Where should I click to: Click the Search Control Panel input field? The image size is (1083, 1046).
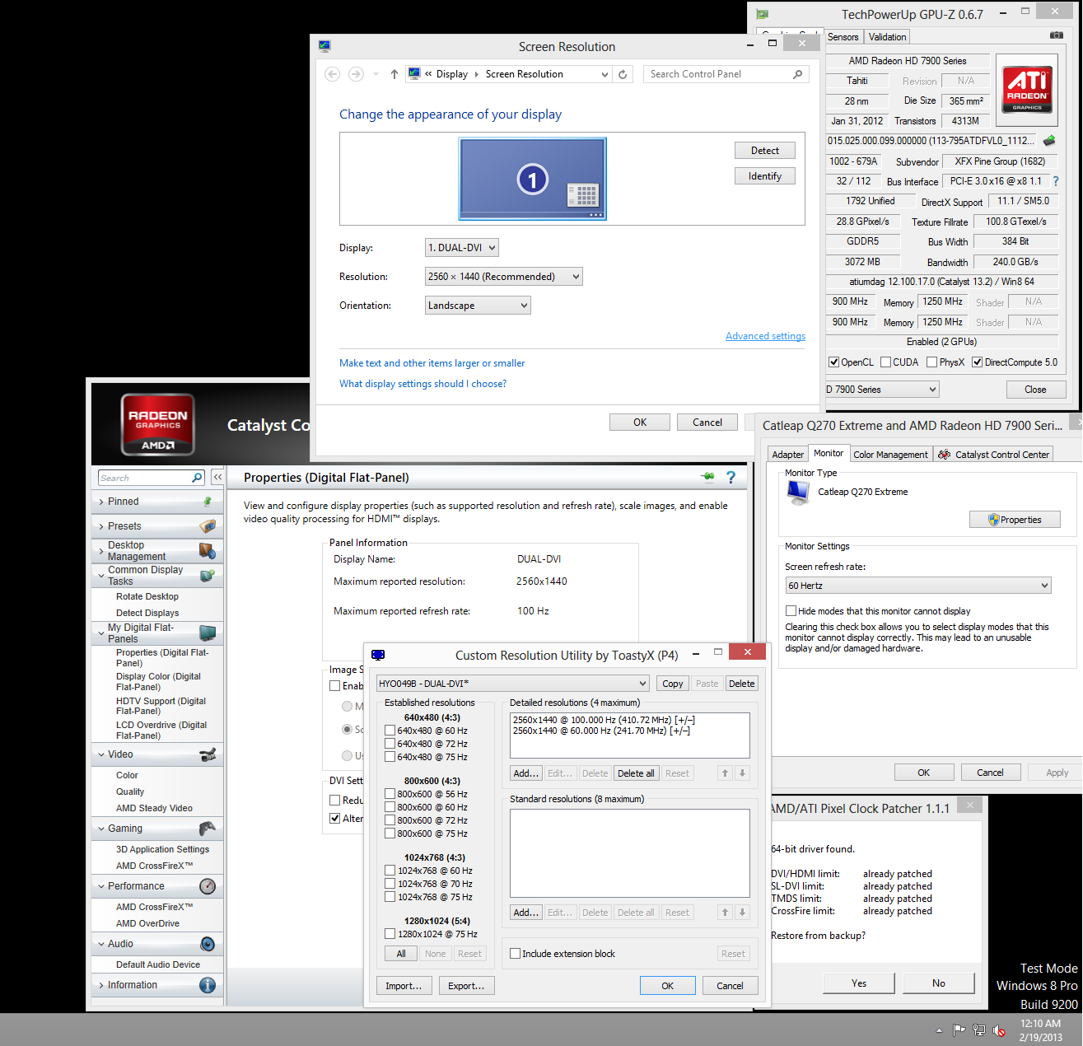[x=717, y=74]
